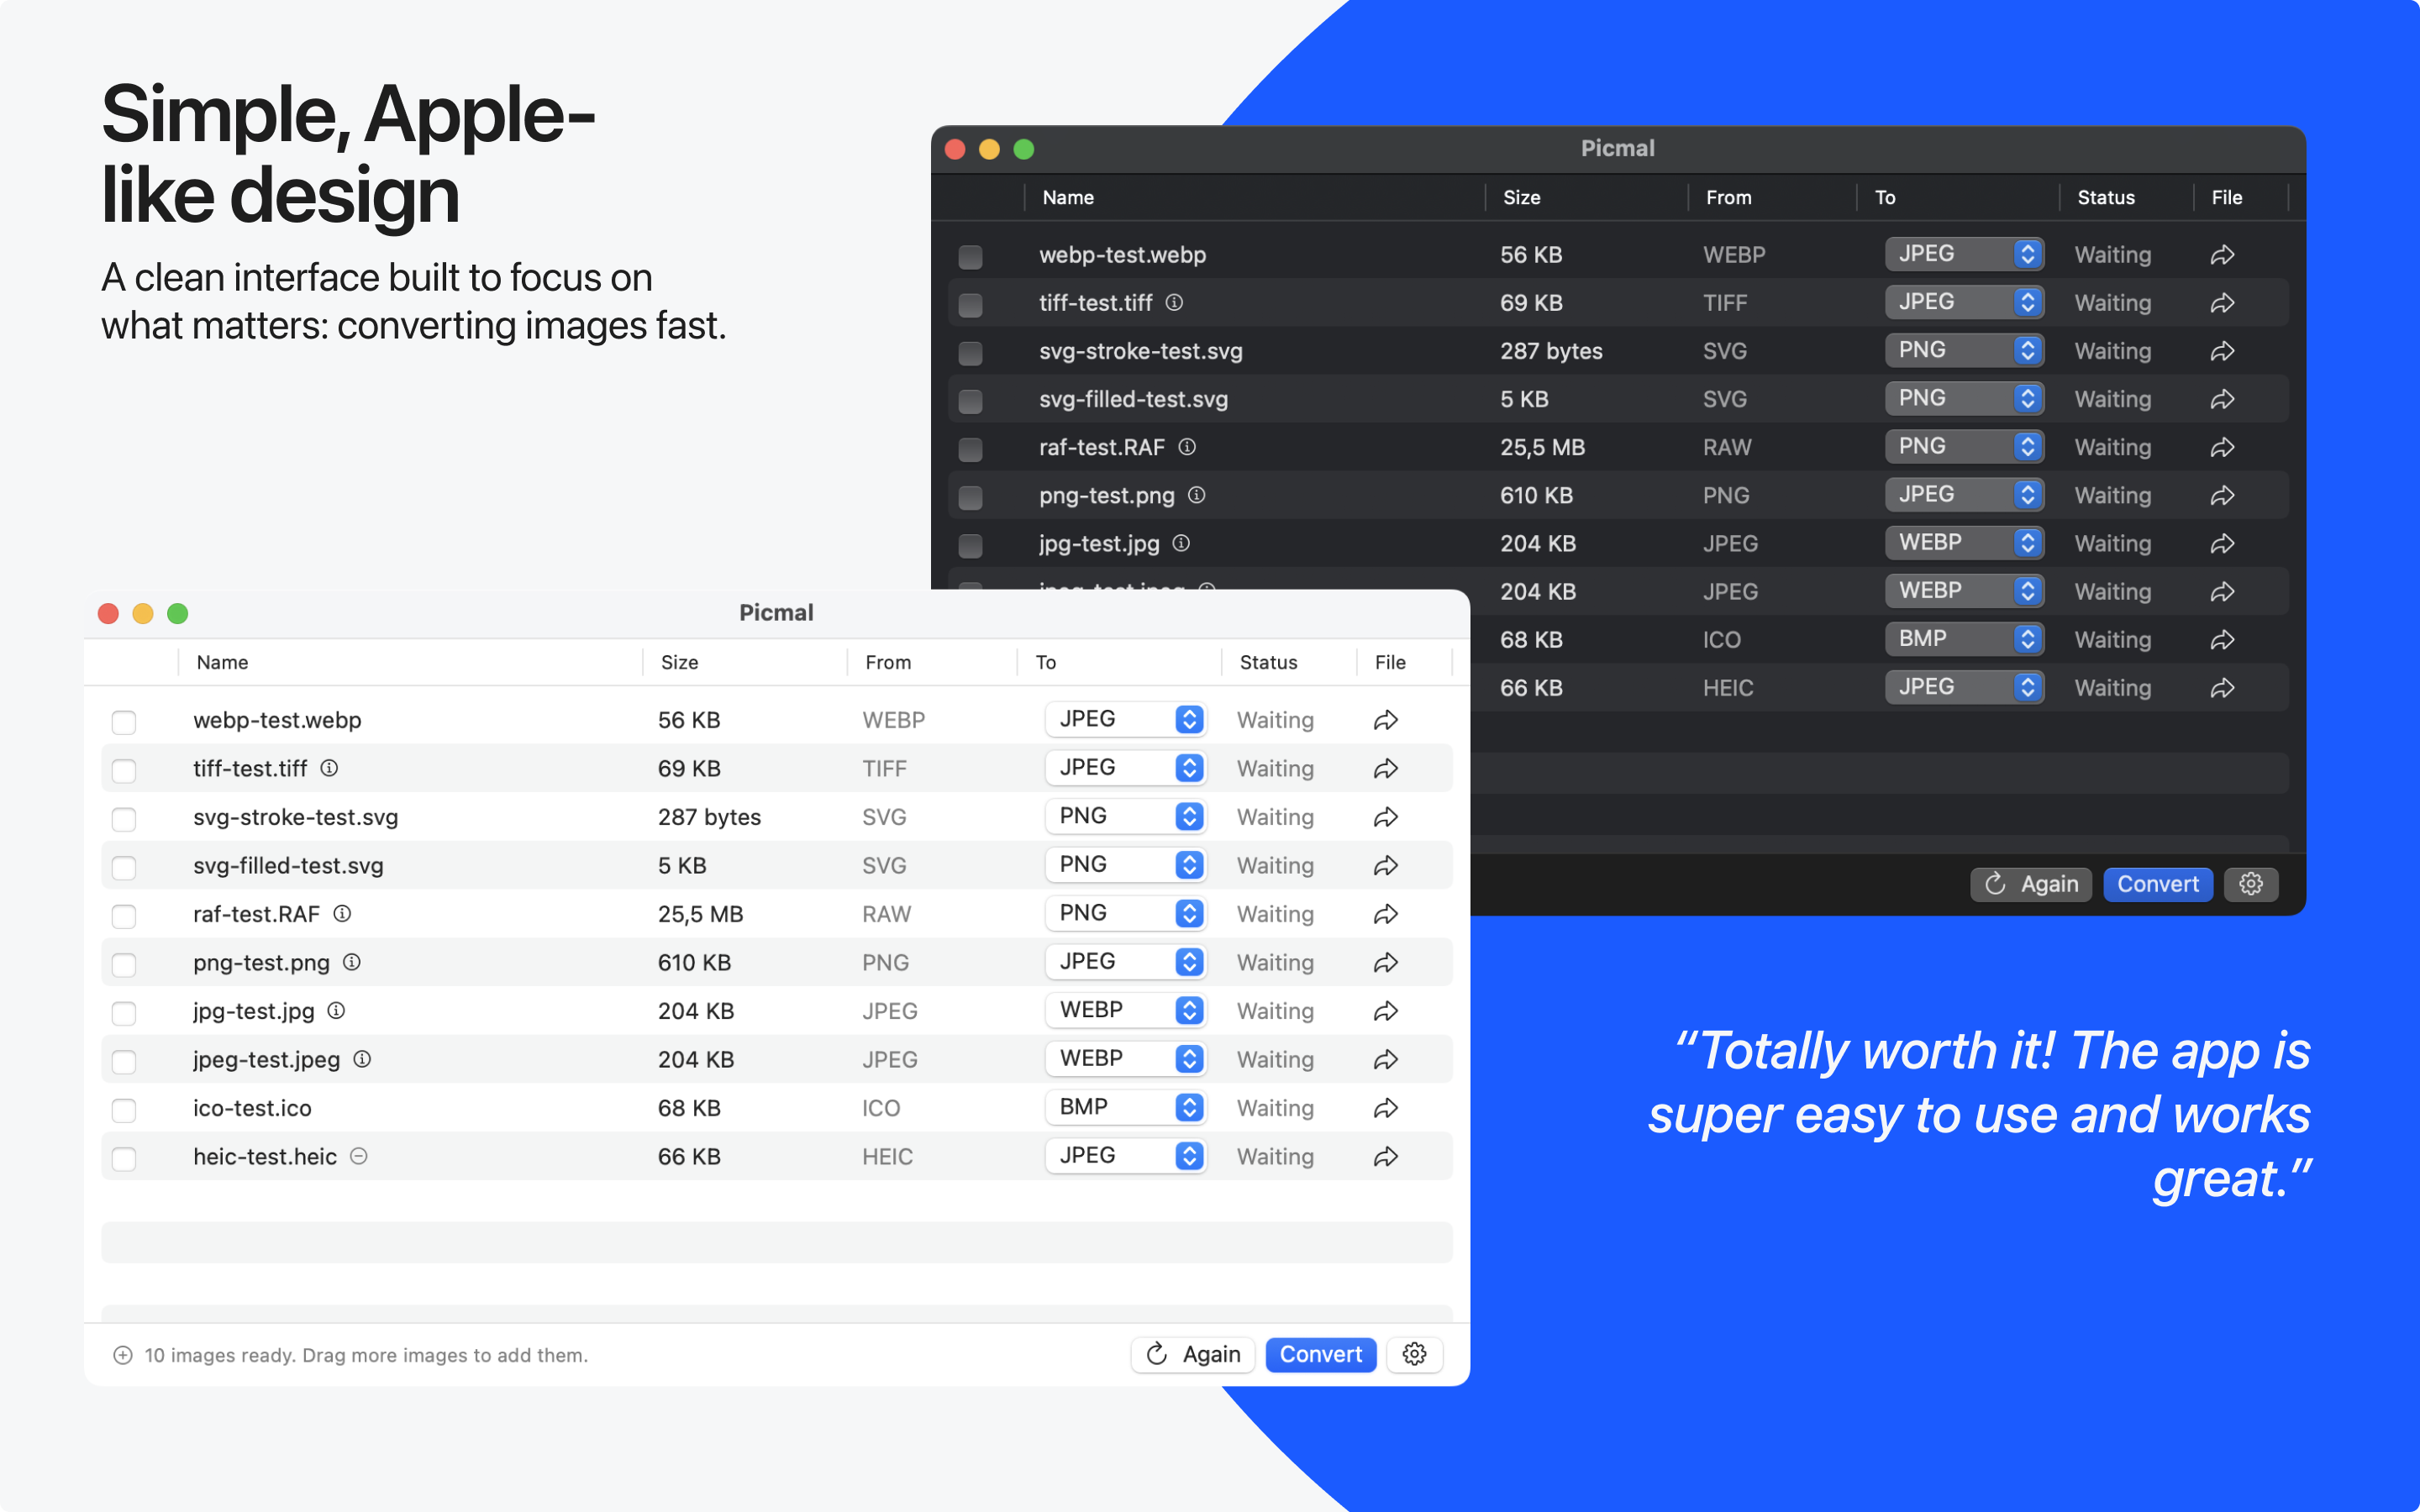Open the BMP dropdown for ico-test.ico
The height and width of the screenshot is (1512, 2420).
click(1126, 1107)
